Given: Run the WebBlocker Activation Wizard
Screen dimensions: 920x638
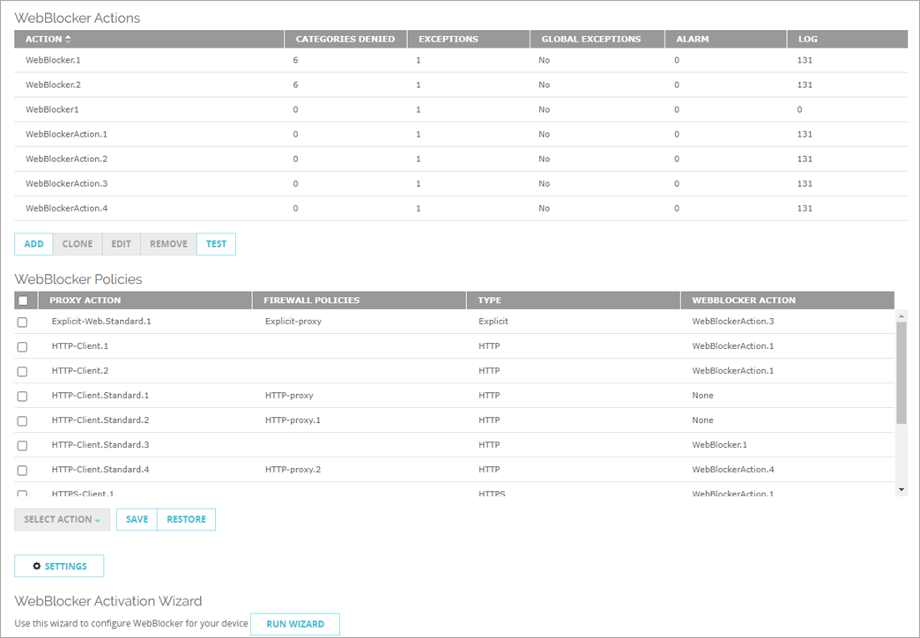Looking at the screenshot, I should (295, 624).
